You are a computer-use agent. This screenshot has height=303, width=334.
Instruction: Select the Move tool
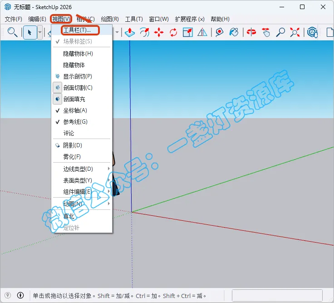coord(159,32)
